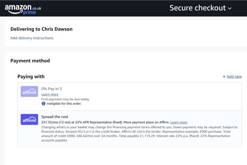
Task: Click the plus icon beside Add new
Action: (x=224, y=77)
